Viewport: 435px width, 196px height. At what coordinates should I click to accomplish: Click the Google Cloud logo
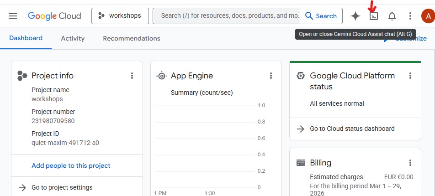coord(54,16)
